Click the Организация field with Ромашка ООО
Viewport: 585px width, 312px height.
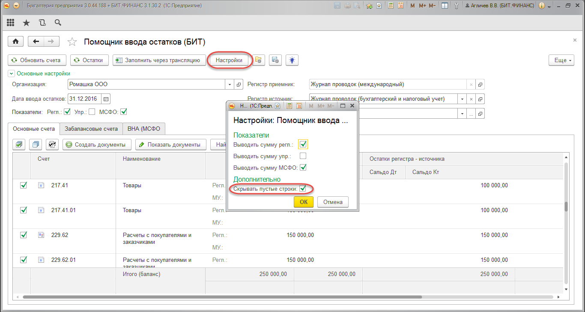pyautogui.click(x=147, y=84)
